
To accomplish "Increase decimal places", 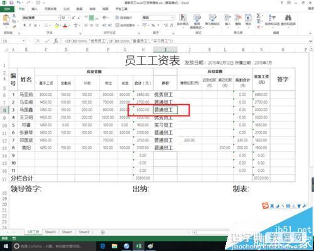I will coord(166,25).
